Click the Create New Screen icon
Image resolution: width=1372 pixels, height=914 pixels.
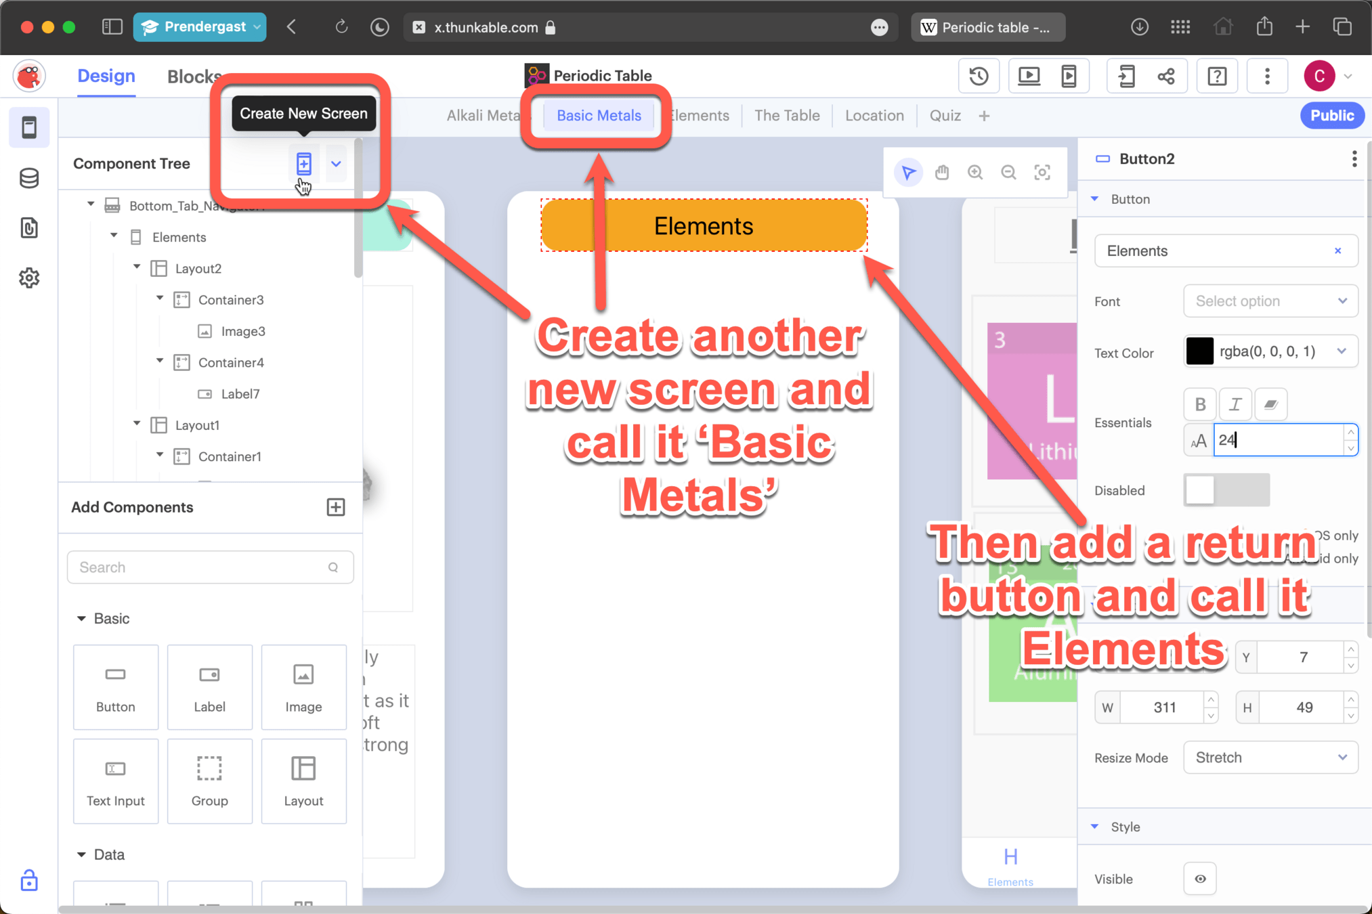click(303, 163)
